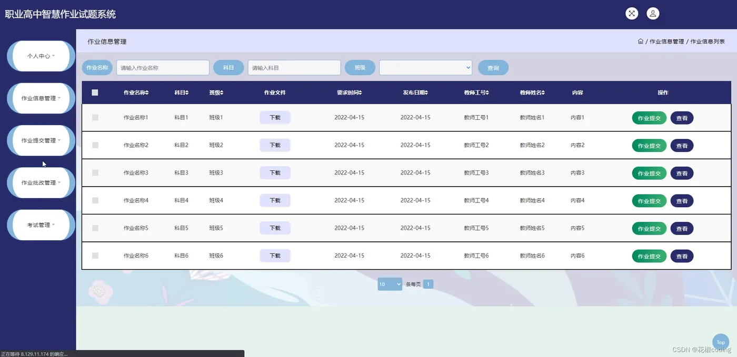
Task: Download file for 作业名称3
Action: click(x=275, y=173)
